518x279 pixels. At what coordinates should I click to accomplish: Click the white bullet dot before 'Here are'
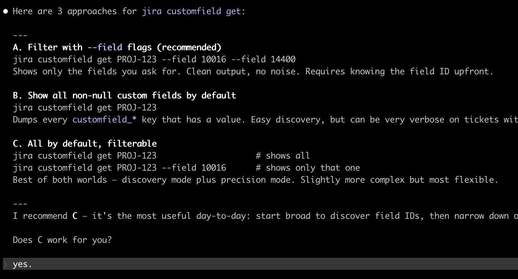pyautogui.click(x=6, y=11)
